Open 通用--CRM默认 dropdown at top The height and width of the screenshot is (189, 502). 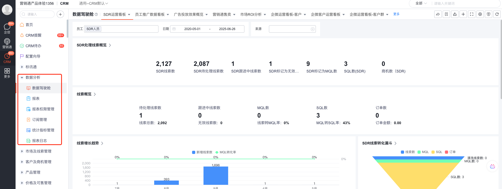[x=94, y=3]
